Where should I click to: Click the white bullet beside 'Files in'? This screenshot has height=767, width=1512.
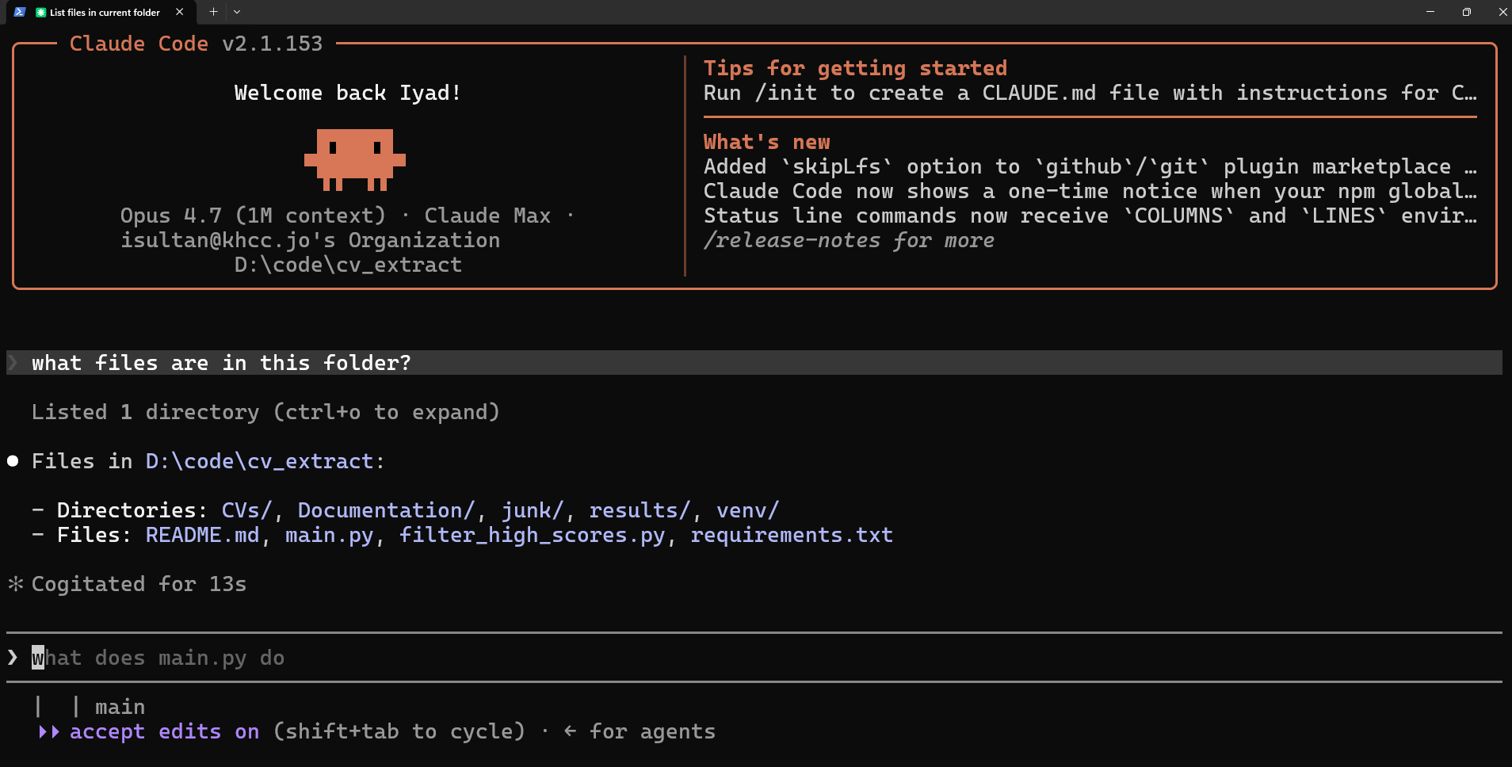(13, 461)
